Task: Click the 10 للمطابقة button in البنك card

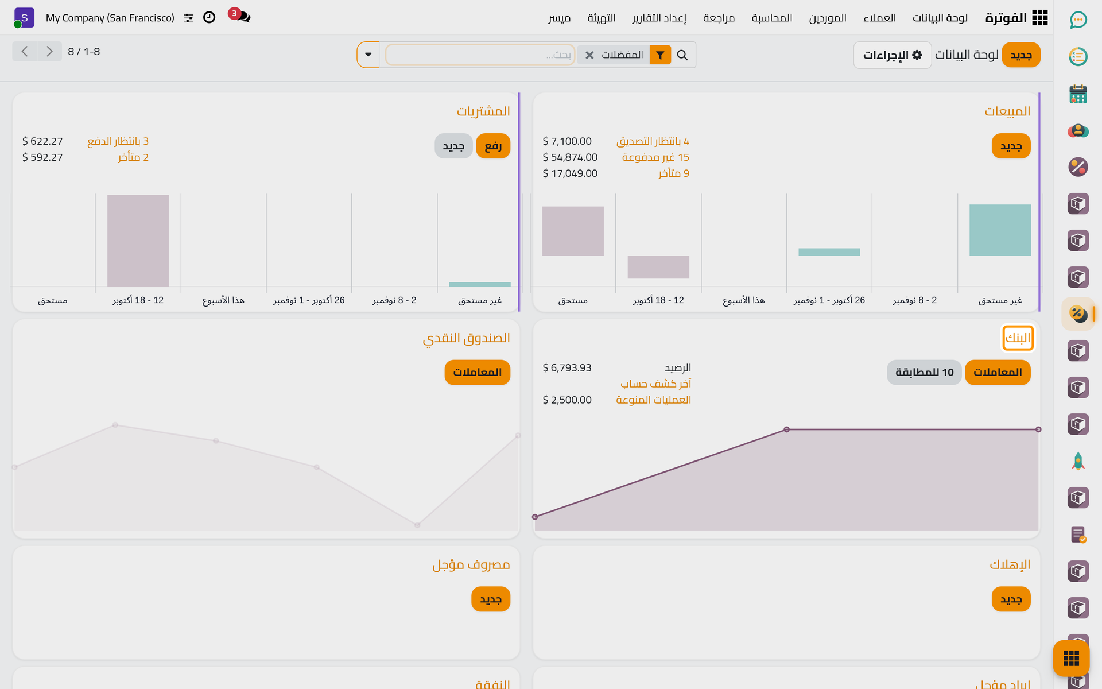Action: coord(924,373)
